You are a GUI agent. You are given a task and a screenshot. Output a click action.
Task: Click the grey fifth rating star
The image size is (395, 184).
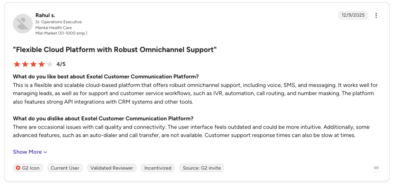(x=50, y=64)
